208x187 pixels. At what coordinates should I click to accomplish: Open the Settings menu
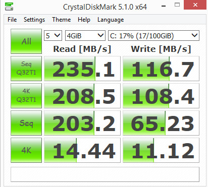click(x=34, y=20)
